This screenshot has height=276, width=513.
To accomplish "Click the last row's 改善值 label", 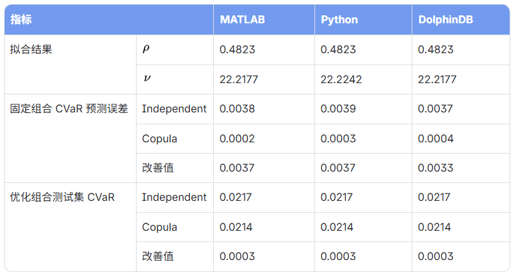I will tap(158, 257).
